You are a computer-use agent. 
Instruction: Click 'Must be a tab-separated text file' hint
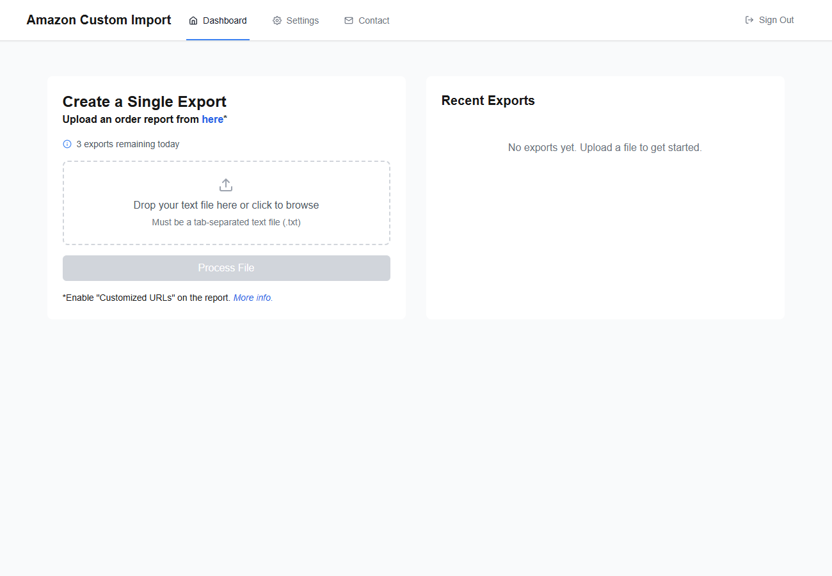(226, 222)
